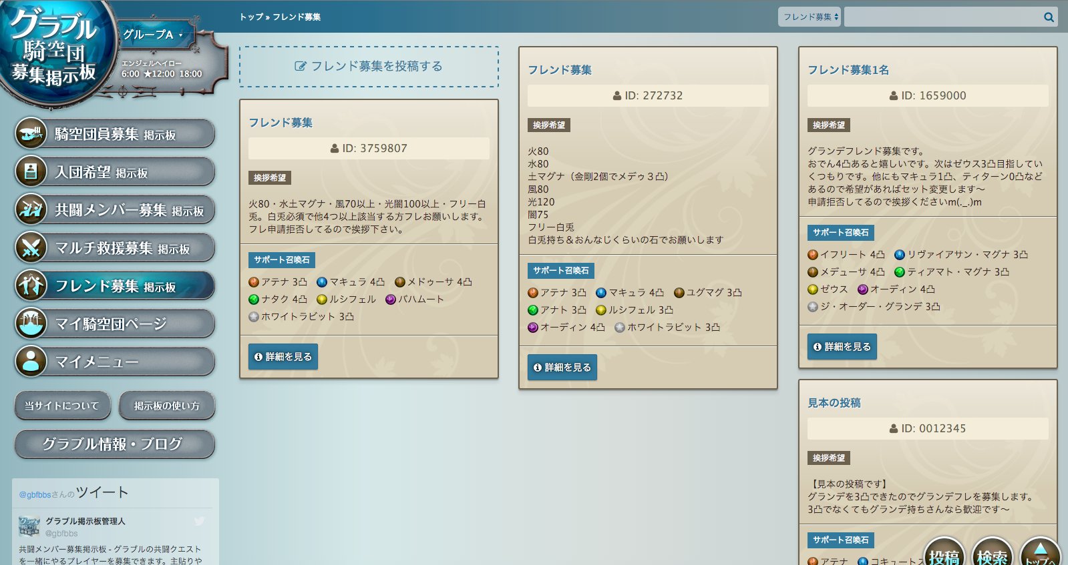Click wind orb icon next to アナト 3凸
Image resolution: width=1068 pixels, height=565 pixels.
(533, 310)
